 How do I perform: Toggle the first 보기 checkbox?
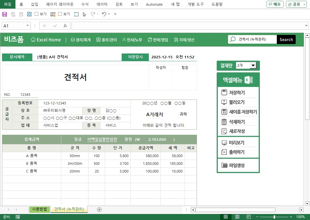click(37, 14)
